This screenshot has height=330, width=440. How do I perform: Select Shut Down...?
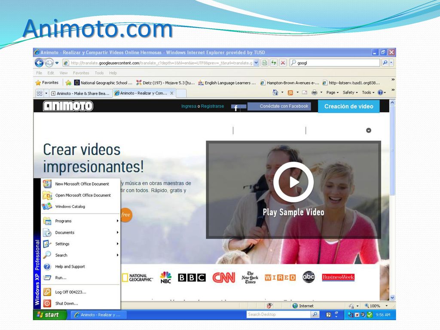(x=81, y=303)
